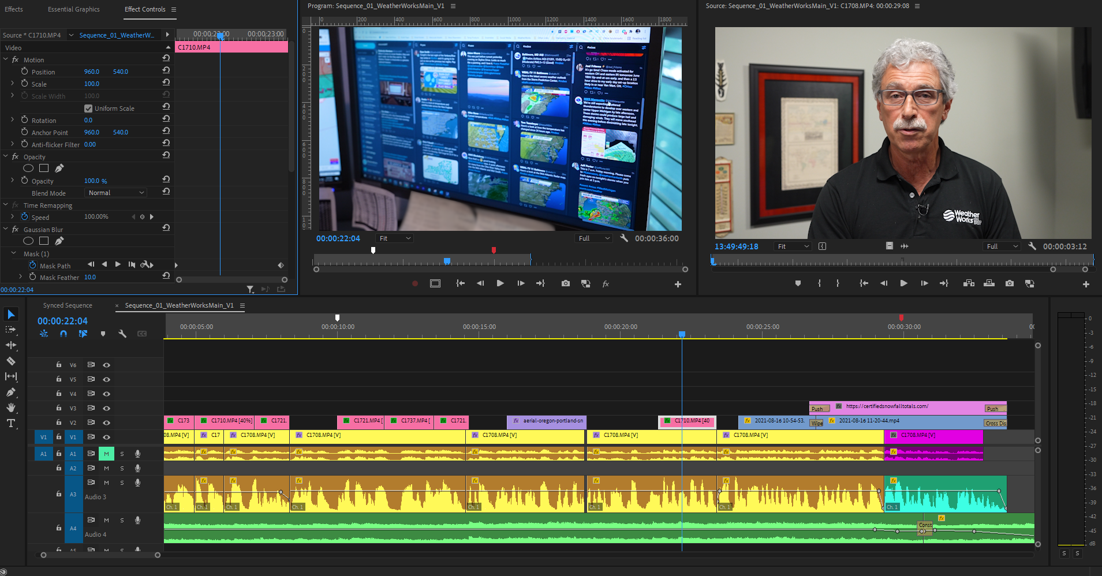Toggle lock on track V2
This screenshot has height=576, width=1102.
coord(58,422)
